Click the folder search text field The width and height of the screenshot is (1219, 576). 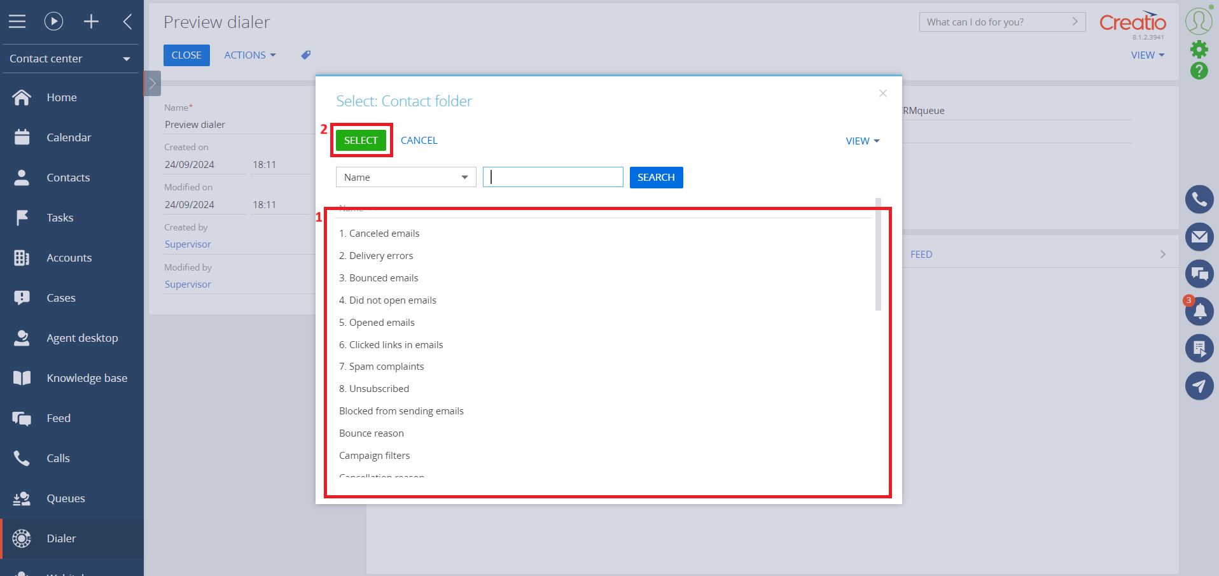553,177
